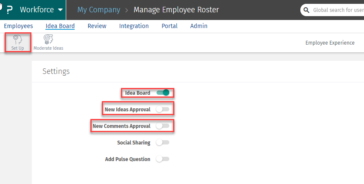Switch to the Portal tab
This screenshot has width=364, height=184.
pyautogui.click(x=169, y=26)
